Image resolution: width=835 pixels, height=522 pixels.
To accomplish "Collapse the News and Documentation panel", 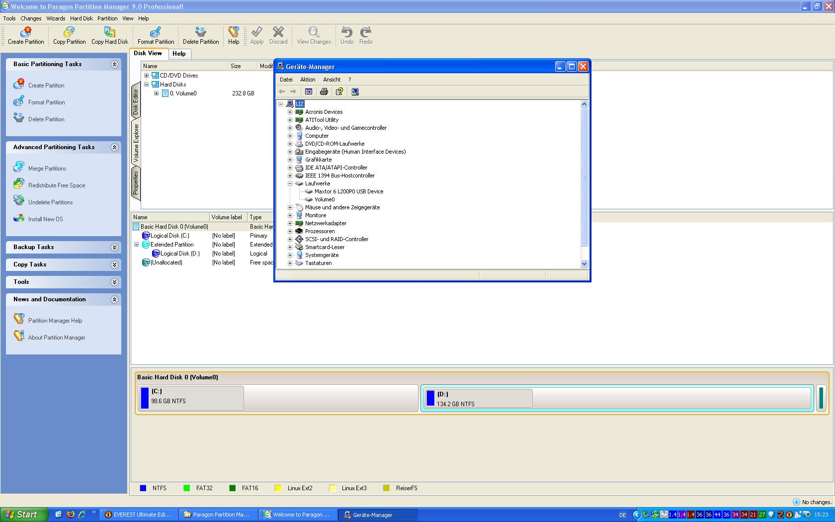I will point(114,299).
